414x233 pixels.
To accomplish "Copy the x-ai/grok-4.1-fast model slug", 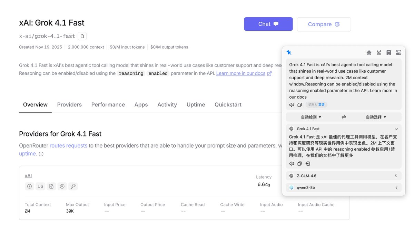I will [82, 36].
